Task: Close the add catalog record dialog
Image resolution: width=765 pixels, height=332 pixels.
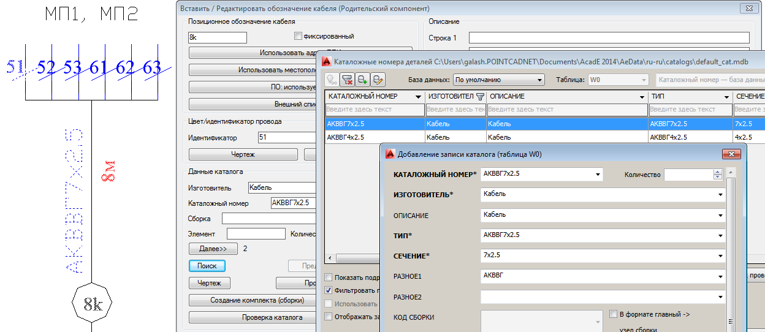Action: click(x=731, y=154)
